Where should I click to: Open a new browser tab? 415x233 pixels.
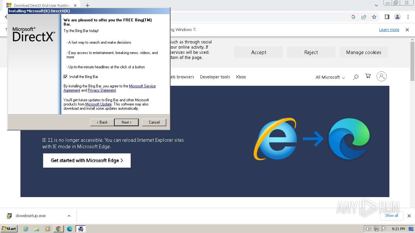click(x=88, y=6)
